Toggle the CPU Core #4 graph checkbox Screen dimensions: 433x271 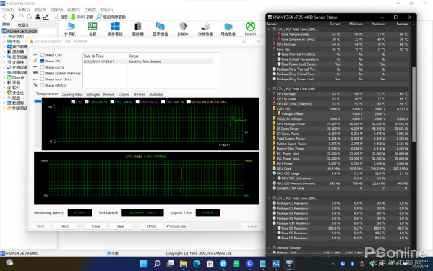pos(163,102)
